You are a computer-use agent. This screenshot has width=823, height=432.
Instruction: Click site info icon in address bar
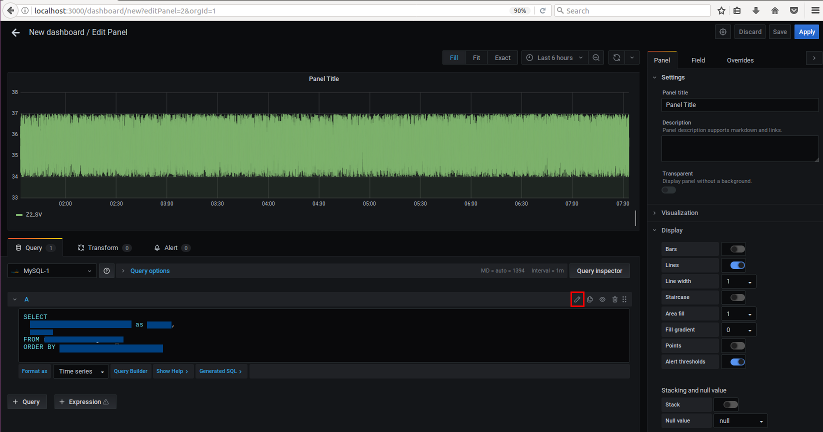coord(25,11)
